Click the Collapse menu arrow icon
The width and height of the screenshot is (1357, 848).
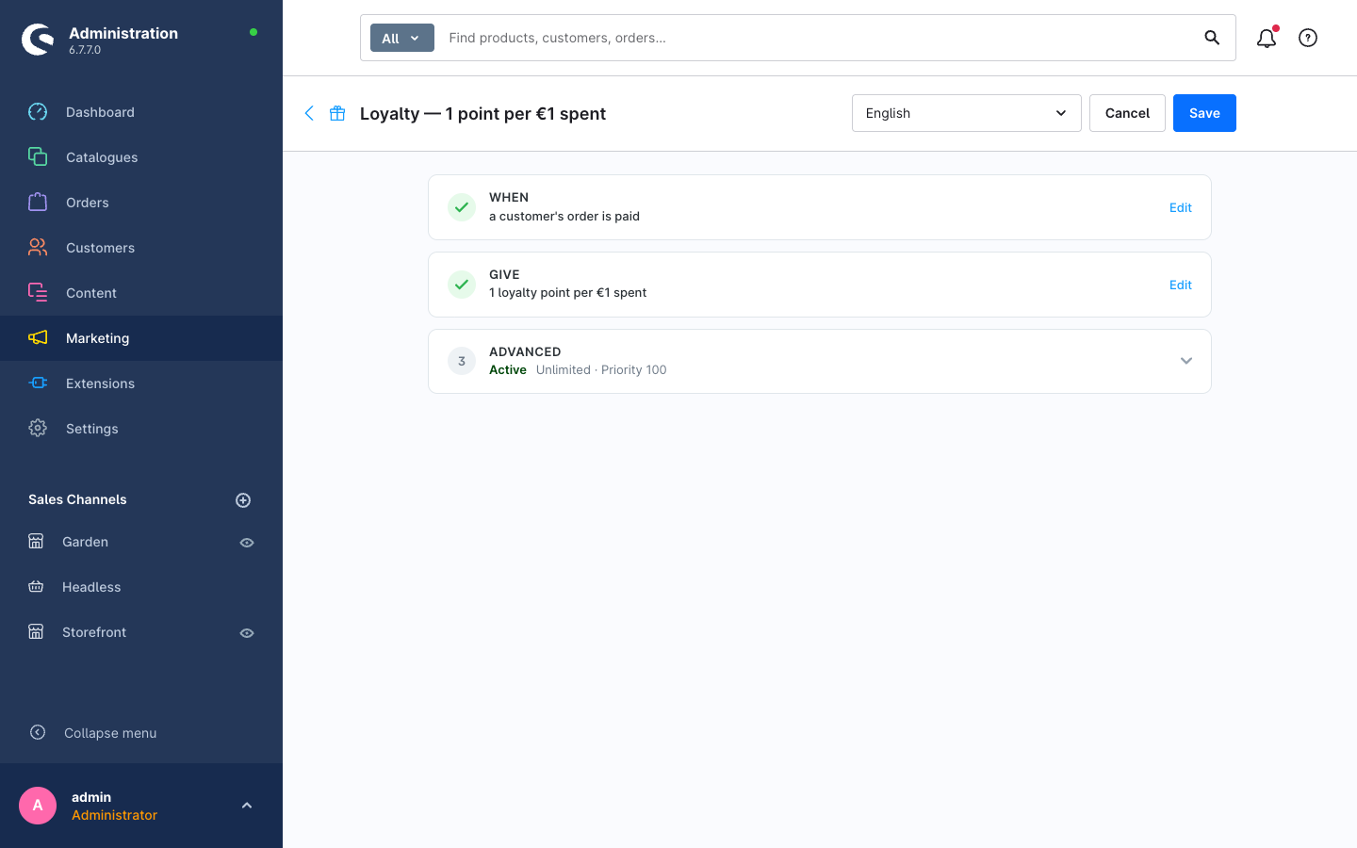[38, 732]
